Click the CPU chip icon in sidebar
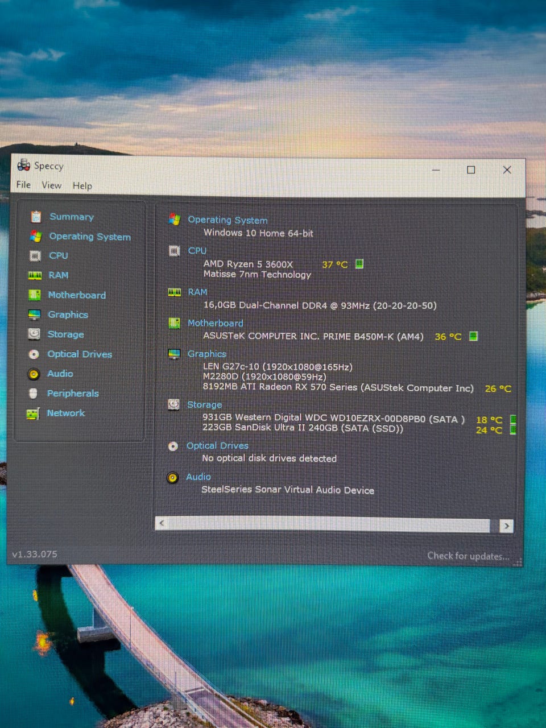Image resolution: width=546 pixels, height=728 pixels. 35,256
